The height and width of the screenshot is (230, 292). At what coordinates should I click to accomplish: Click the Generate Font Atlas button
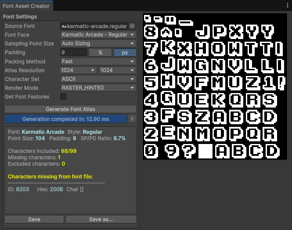pos(70,109)
